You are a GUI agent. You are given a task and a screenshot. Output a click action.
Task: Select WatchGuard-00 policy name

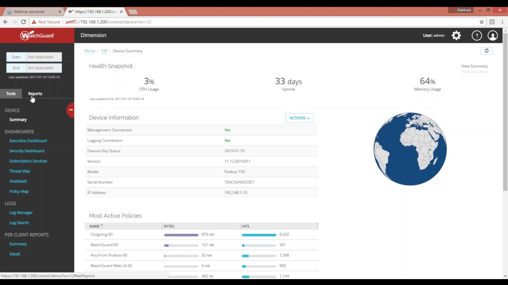point(104,245)
